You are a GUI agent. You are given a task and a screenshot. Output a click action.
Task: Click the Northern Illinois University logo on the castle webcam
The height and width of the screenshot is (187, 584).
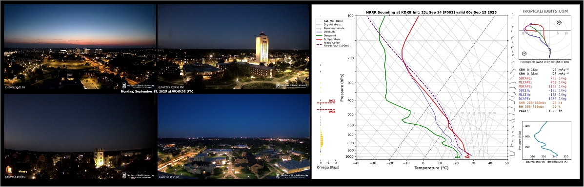coord(139,175)
